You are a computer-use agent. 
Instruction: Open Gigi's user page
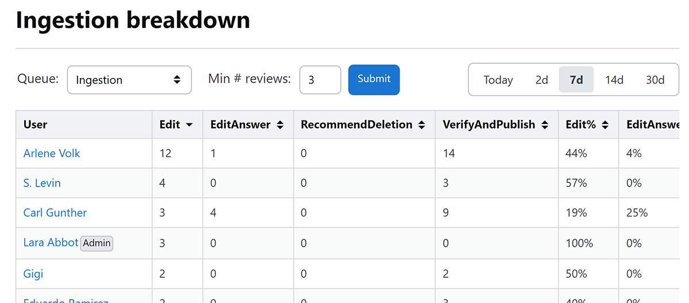click(x=33, y=274)
